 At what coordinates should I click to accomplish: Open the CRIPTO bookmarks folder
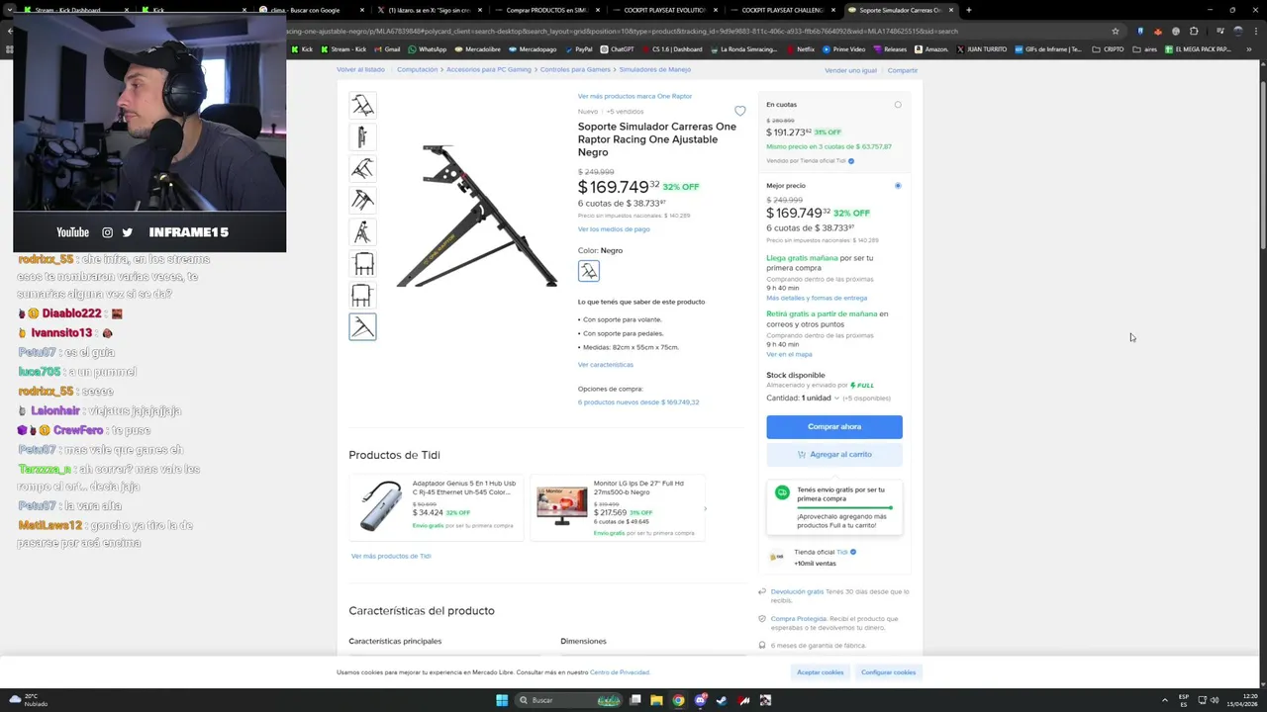pyautogui.click(x=1109, y=48)
